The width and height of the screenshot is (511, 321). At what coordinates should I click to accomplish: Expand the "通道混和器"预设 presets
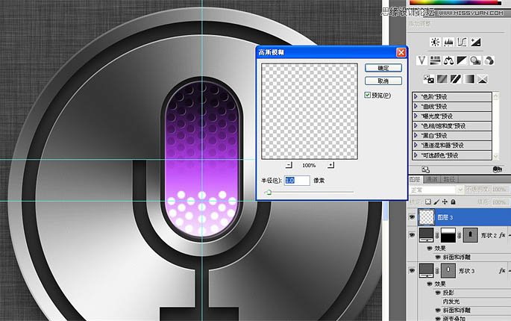click(x=416, y=145)
